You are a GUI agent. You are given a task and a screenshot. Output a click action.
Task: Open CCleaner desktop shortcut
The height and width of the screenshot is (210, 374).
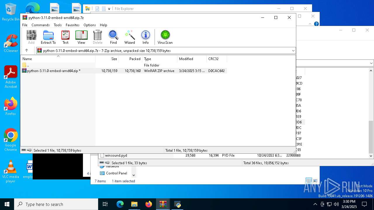coord(11,43)
